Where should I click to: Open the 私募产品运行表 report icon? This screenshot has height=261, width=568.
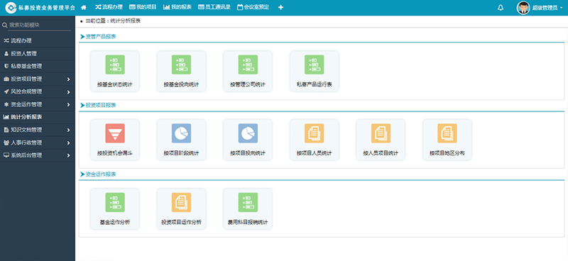314,65
